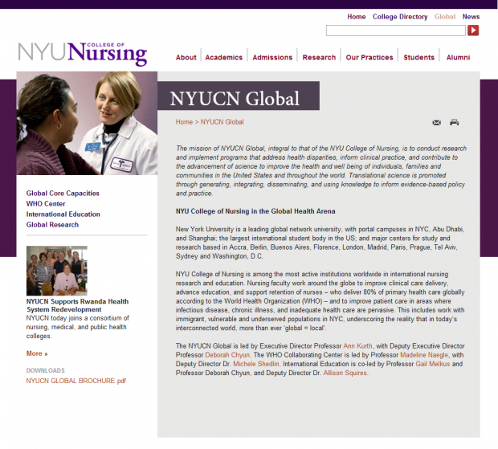498x449 pixels.
Task: Open the Academics menu
Action: coord(224,58)
